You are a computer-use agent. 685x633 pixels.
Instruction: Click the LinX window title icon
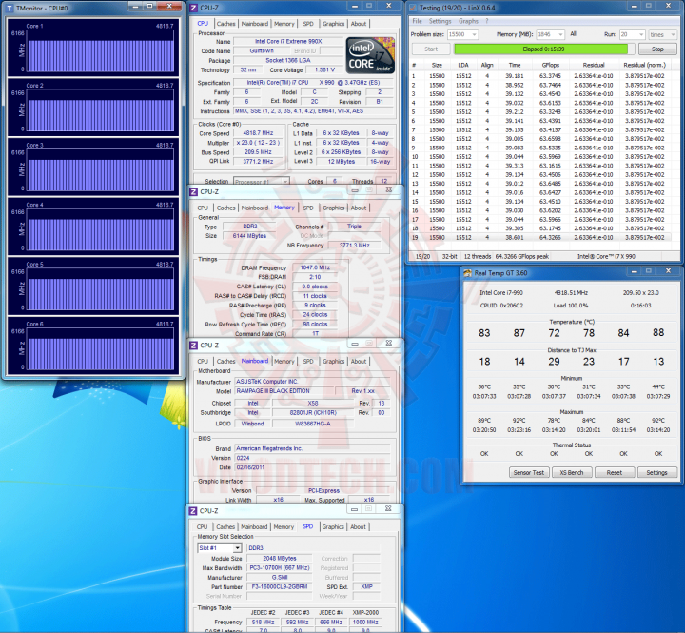[413, 8]
